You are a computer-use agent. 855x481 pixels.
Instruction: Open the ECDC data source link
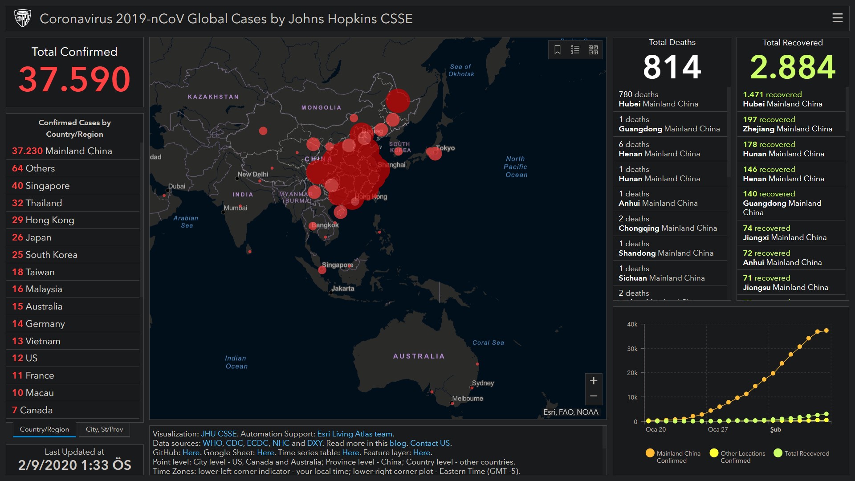[x=257, y=443]
